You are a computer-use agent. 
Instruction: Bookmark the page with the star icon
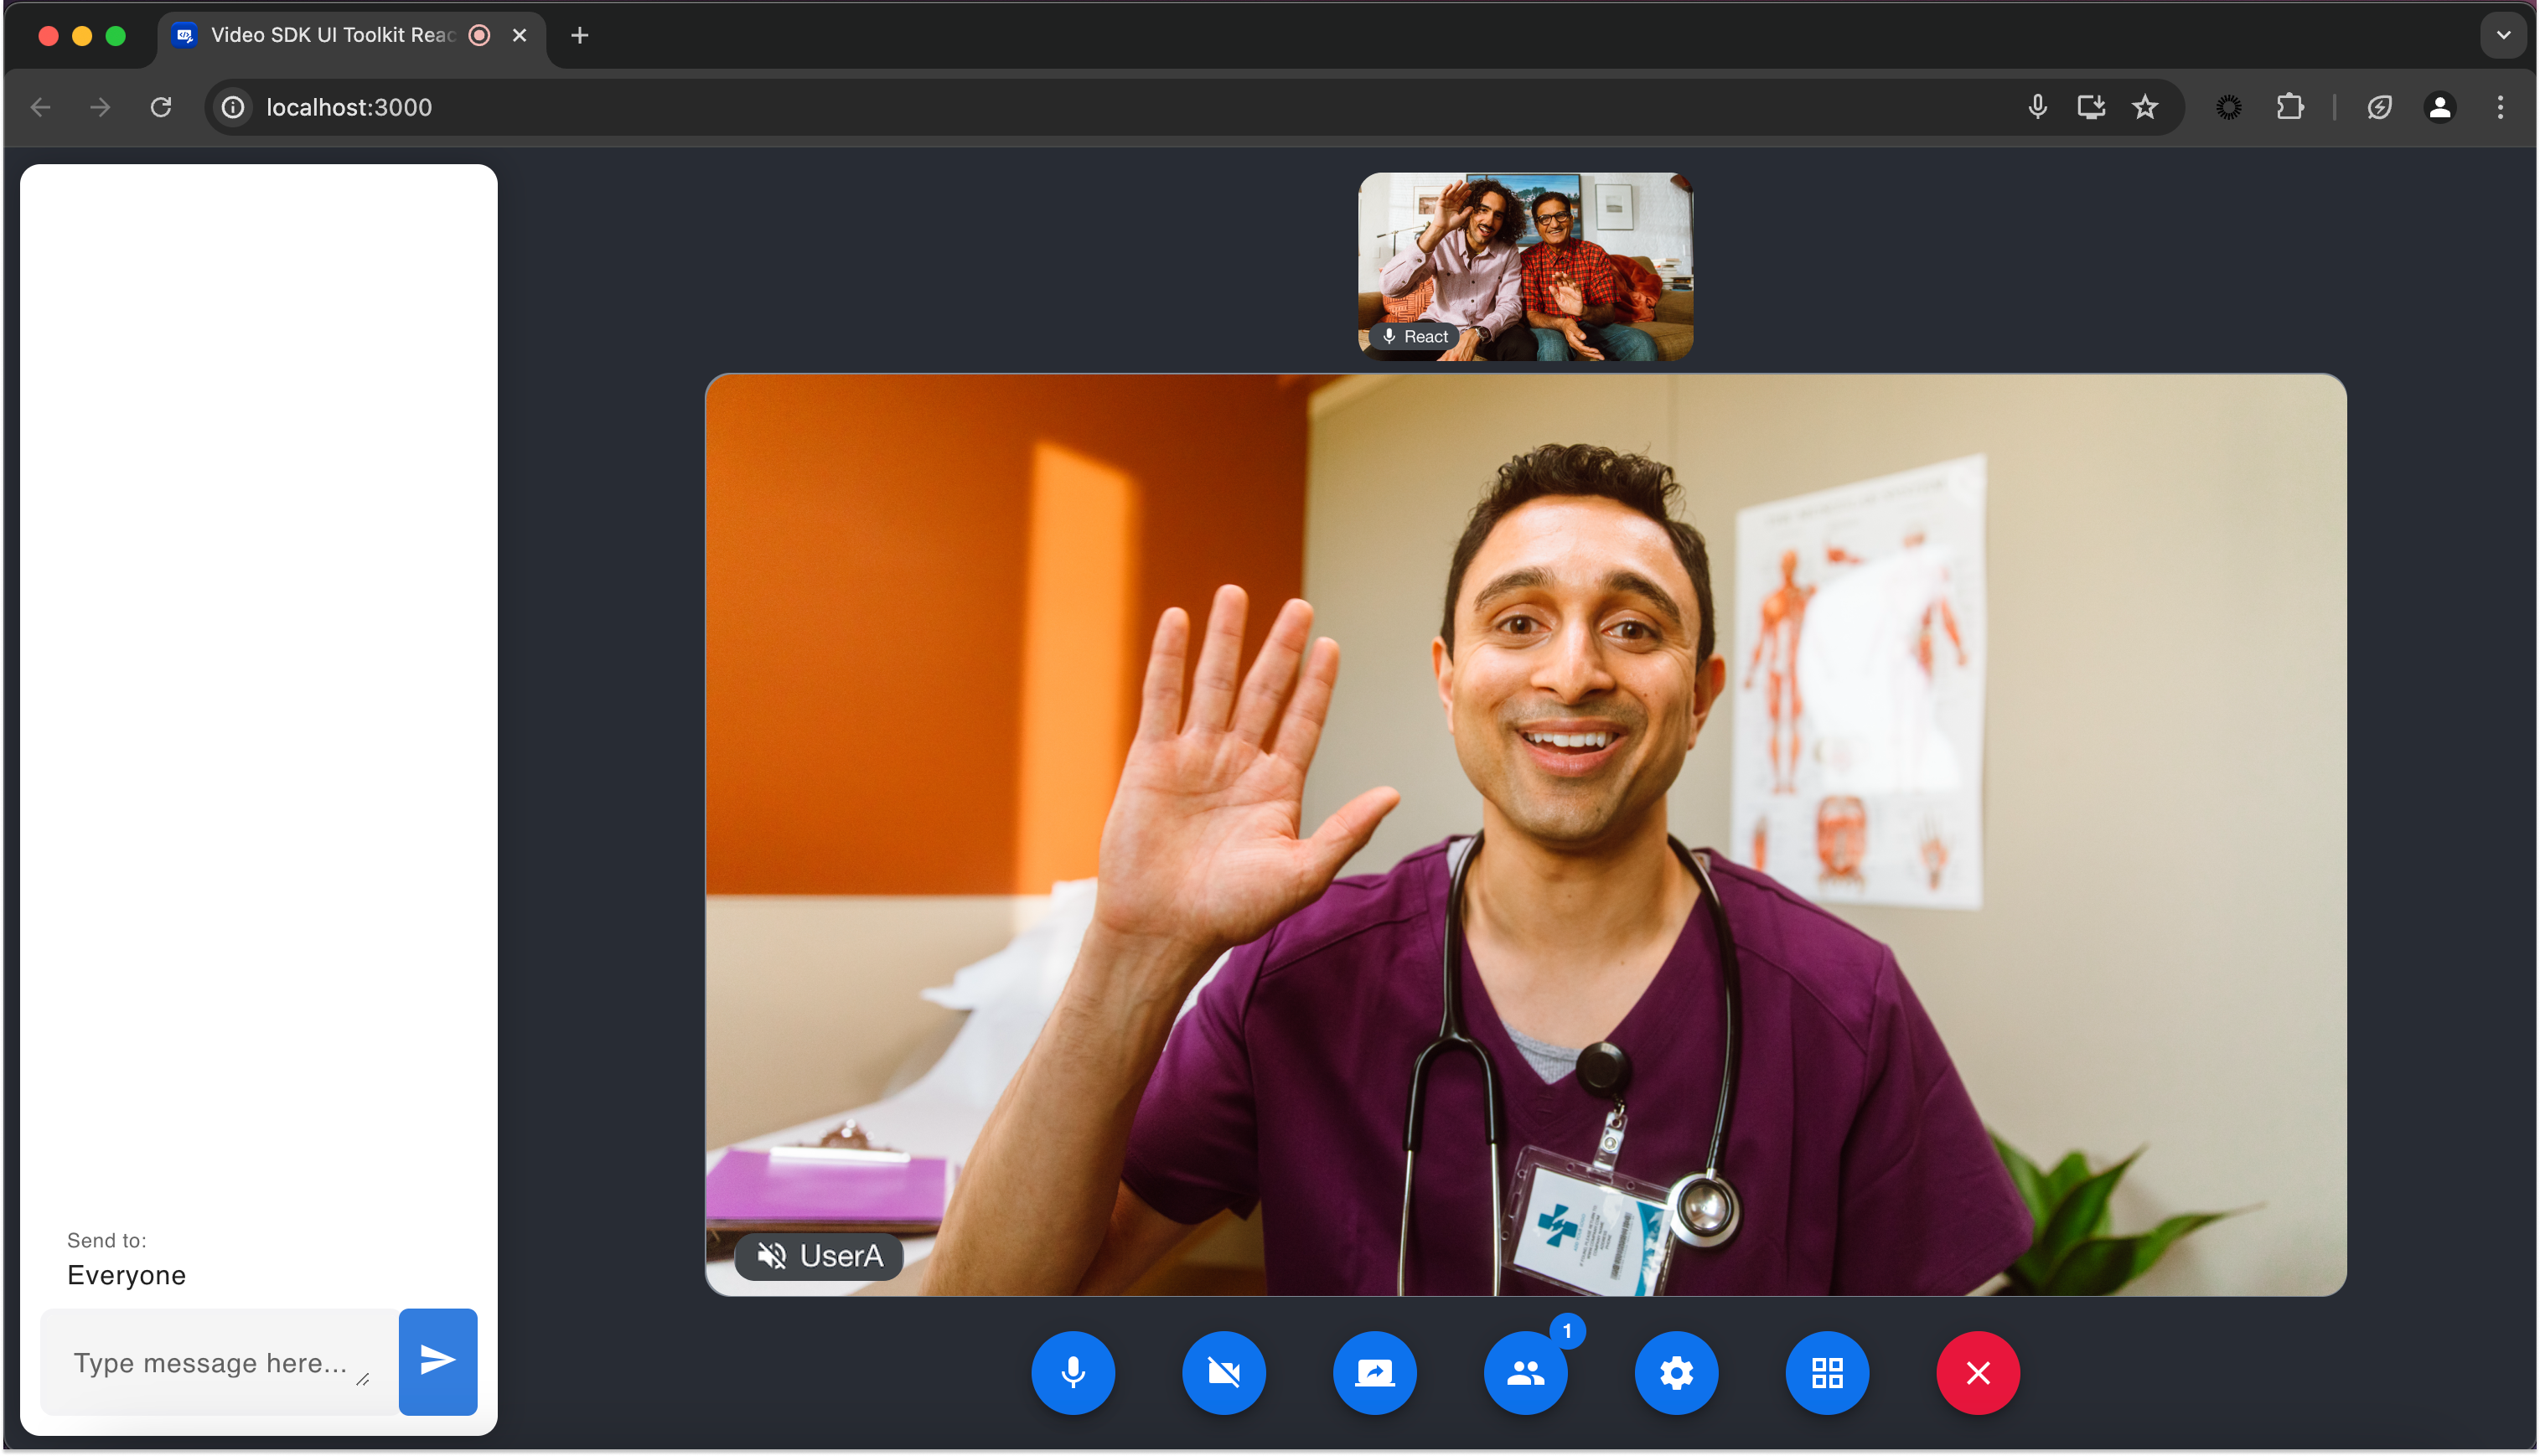click(x=2145, y=107)
